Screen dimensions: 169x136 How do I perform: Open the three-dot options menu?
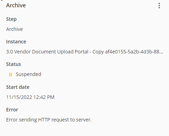[x=159, y=6]
